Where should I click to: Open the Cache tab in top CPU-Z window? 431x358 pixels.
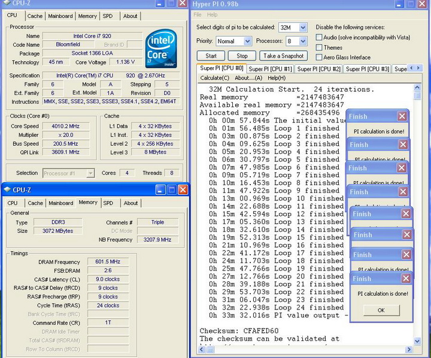point(35,16)
